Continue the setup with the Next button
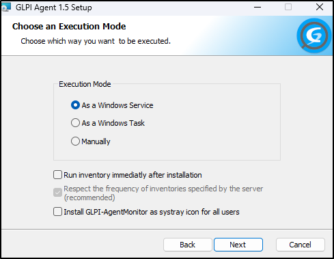Image resolution: width=334 pixels, height=259 pixels. coord(238,245)
